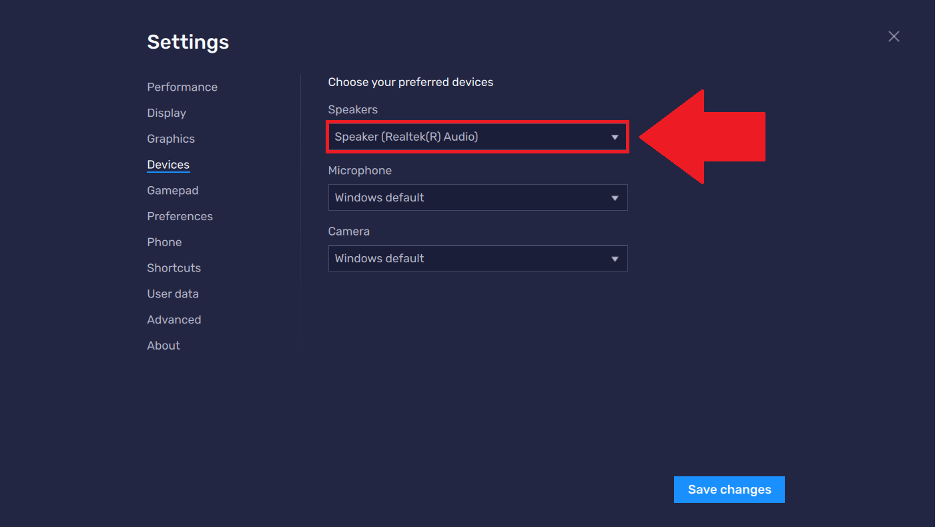
Task: Open the Performance settings section
Action: [x=182, y=87]
